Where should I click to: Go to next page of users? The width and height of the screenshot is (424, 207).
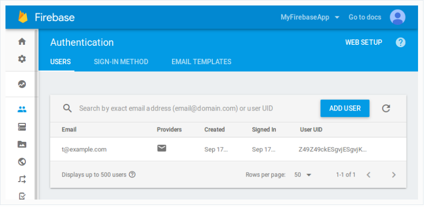pos(394,175)
